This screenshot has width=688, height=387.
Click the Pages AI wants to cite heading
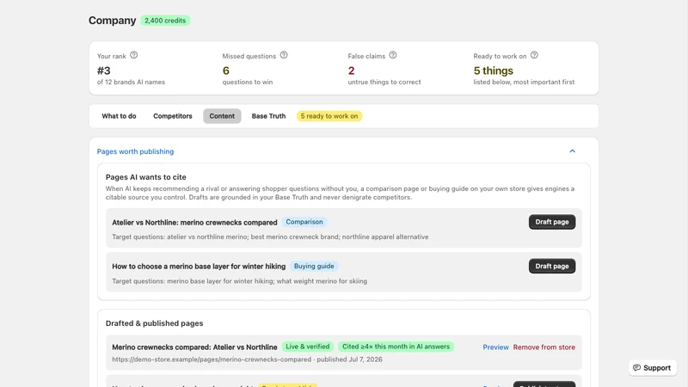(x=145, y=177)
